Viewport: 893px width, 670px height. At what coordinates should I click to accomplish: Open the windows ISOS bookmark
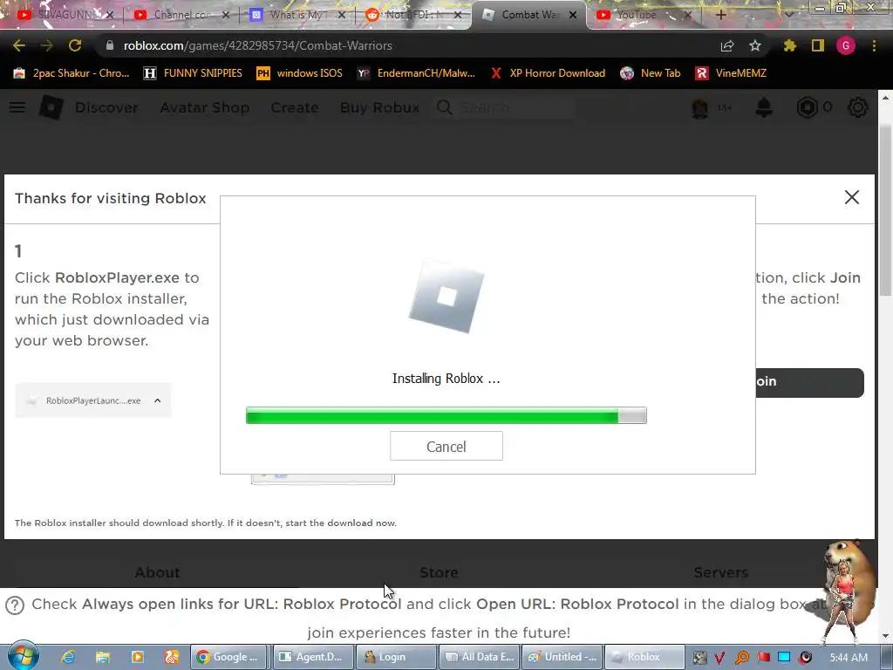coord(300,73)
